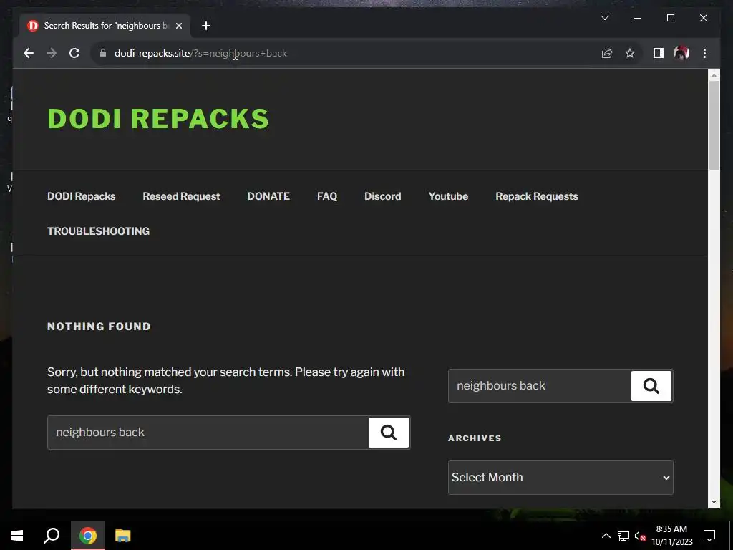Share this page from the address bar
This screenshot has width=733, height=550.
point(607,53)
